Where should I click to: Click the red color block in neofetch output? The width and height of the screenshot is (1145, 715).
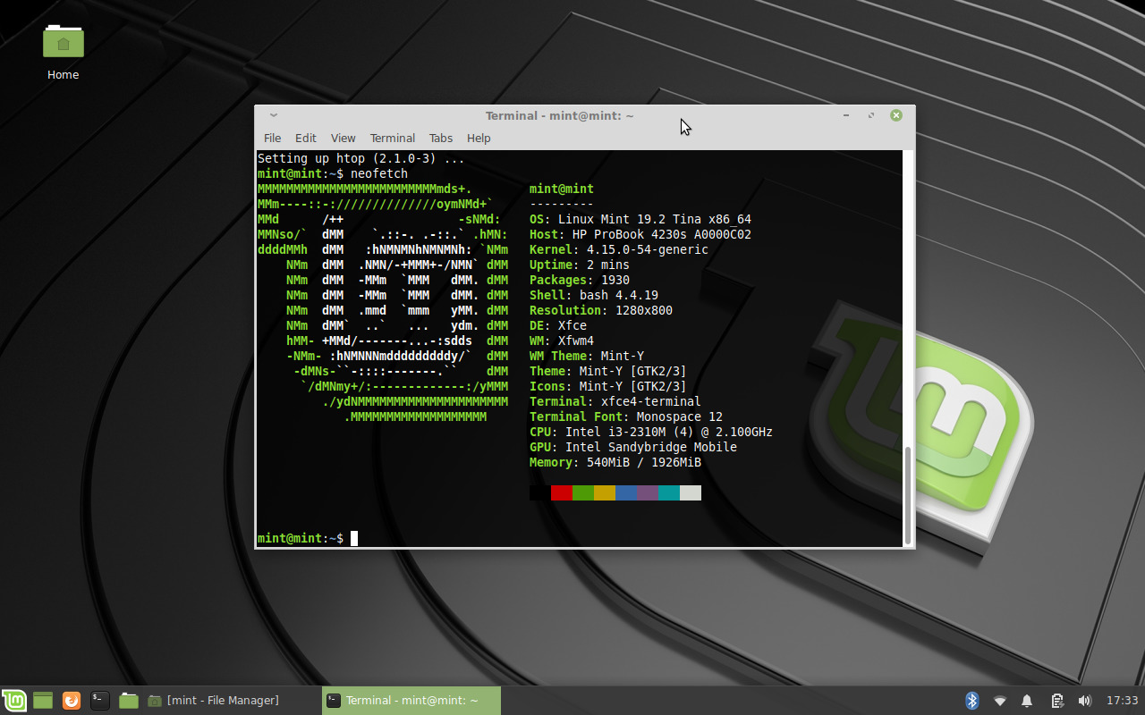(x=562, y=492)
